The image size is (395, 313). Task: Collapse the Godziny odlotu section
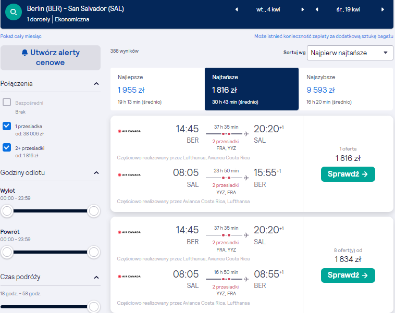tap(96, 173)
